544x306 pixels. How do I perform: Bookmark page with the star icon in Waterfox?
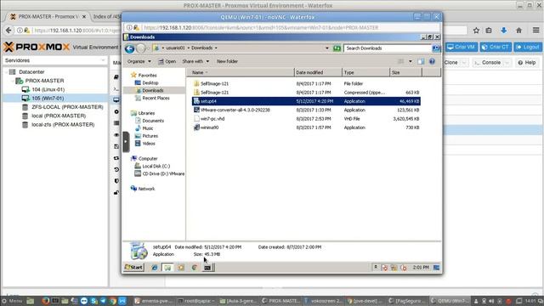click(476, 31)
